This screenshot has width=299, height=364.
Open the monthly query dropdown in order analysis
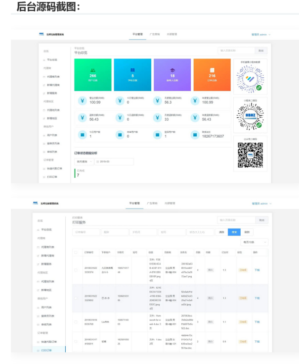(x=83, y=161)
